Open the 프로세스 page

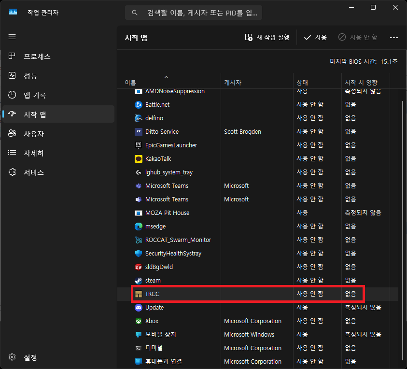tap(58, 57)
